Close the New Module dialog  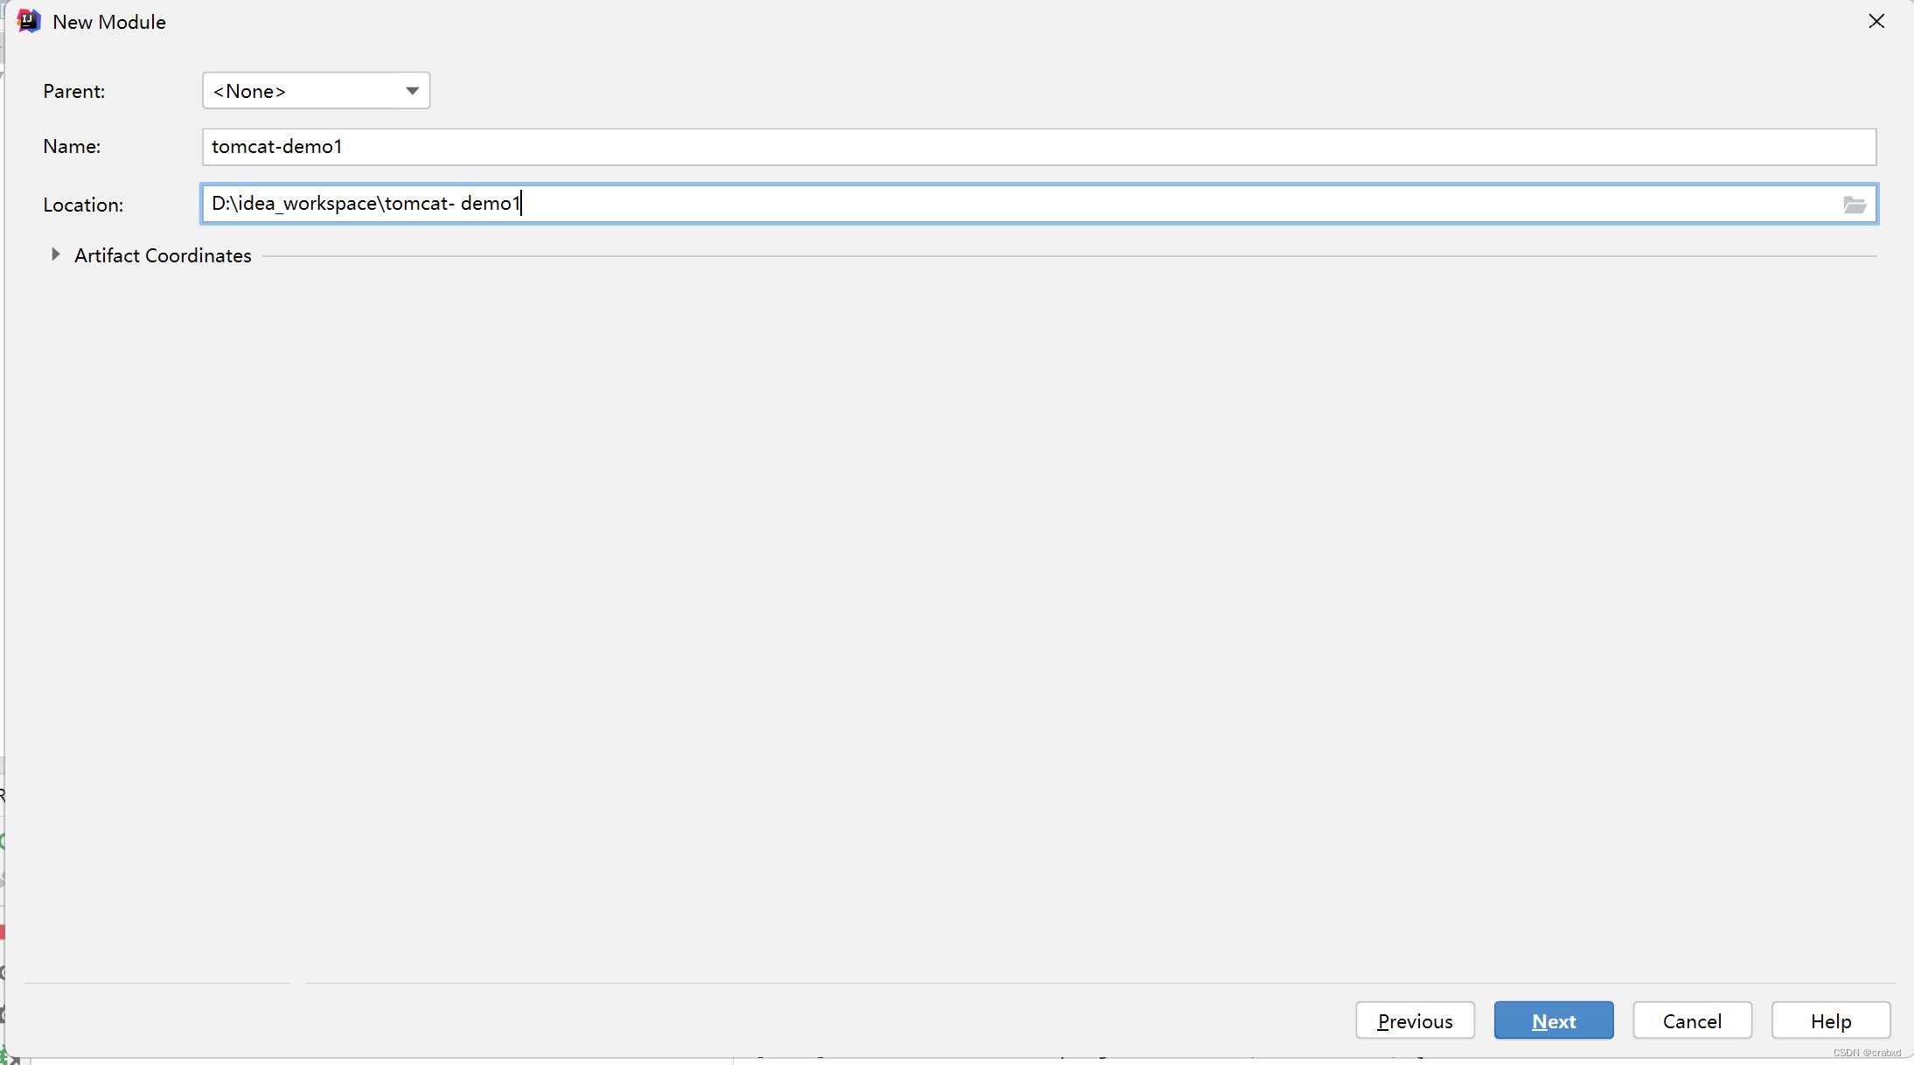1876,21
